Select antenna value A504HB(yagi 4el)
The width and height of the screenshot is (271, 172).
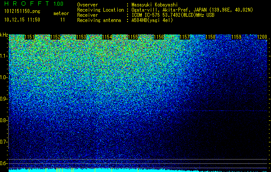coord(152,20)
